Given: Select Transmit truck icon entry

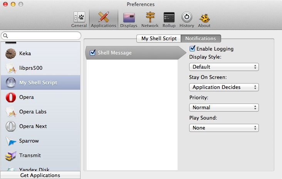Looking at the screenshot, I should click(x=40, y=155).
